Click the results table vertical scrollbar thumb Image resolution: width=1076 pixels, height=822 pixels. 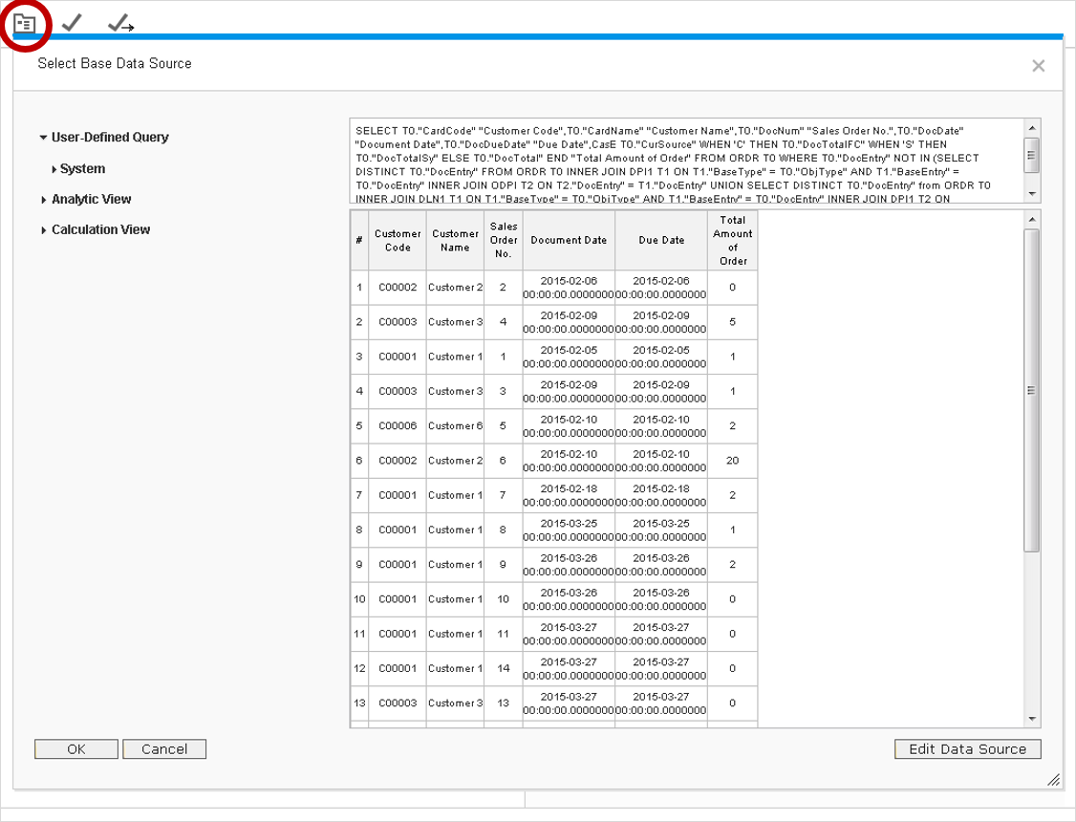(1031, 390)
